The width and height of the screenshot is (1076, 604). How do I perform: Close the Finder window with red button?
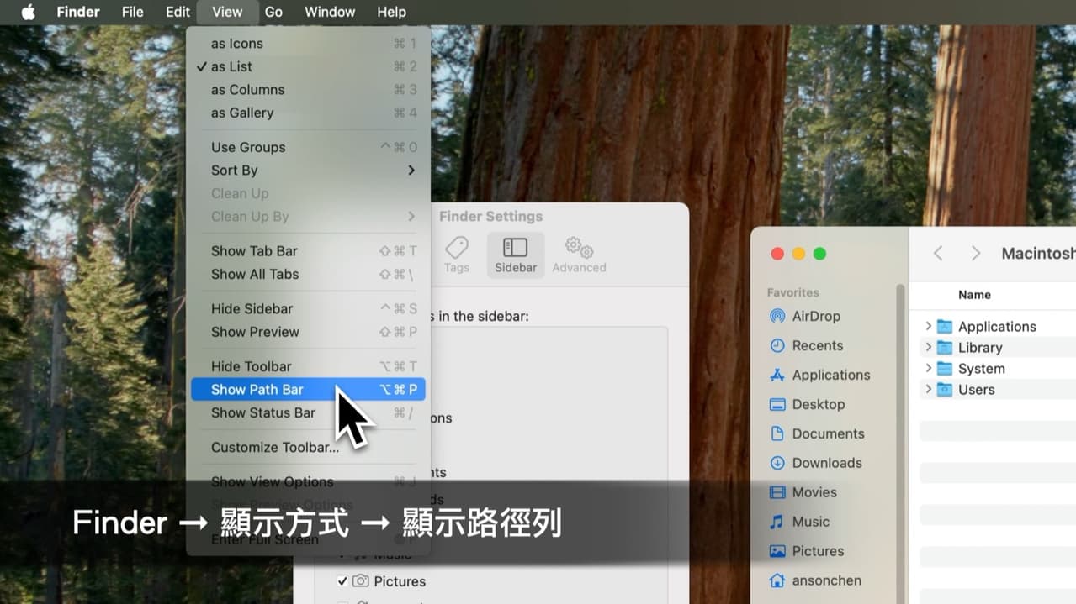777,254
